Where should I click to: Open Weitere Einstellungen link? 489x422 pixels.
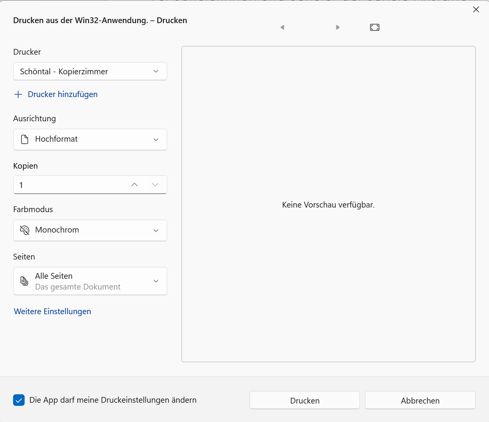coord(52,311)
